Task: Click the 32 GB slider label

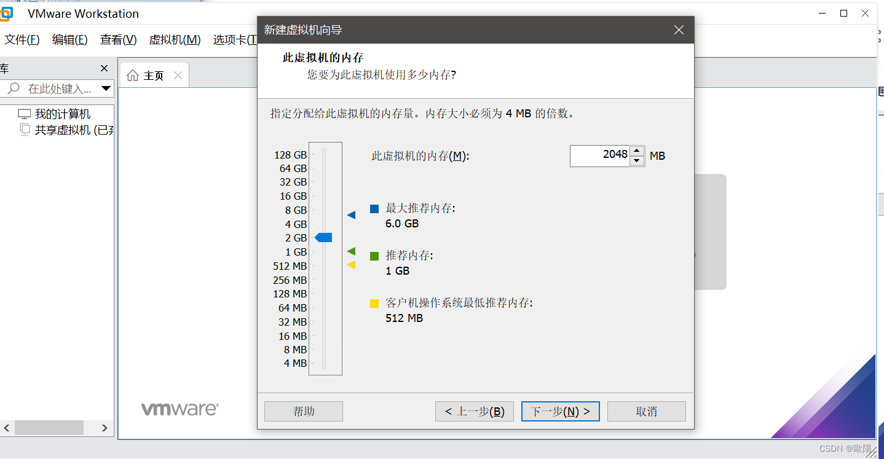Action: tap(293, 182)
